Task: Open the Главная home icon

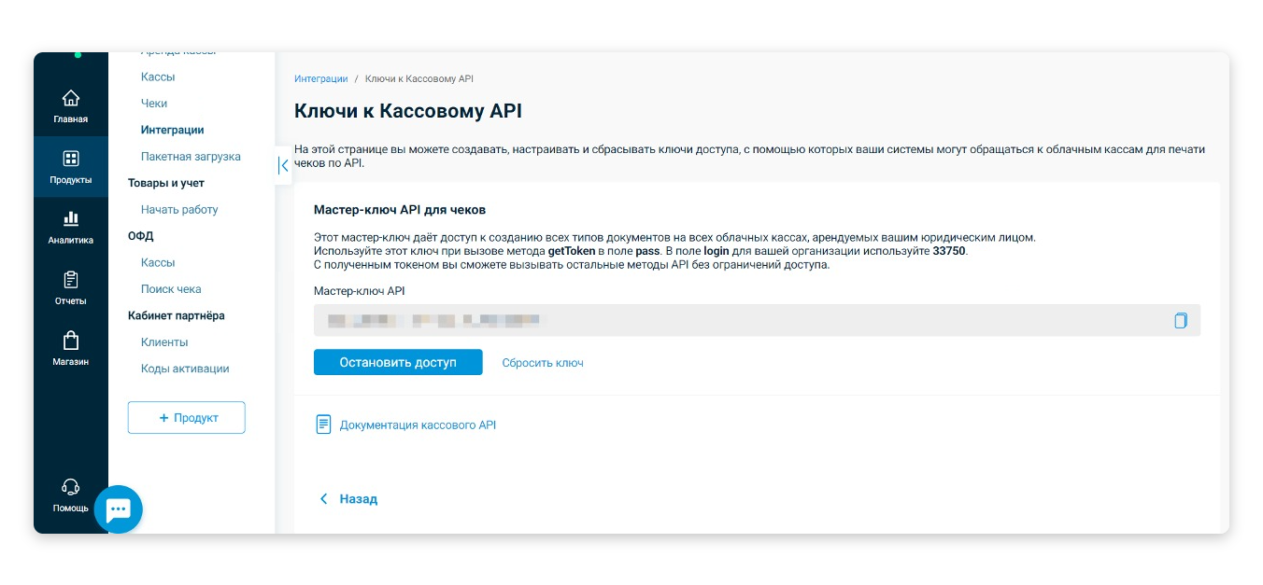Action: (x=71, y=98)
